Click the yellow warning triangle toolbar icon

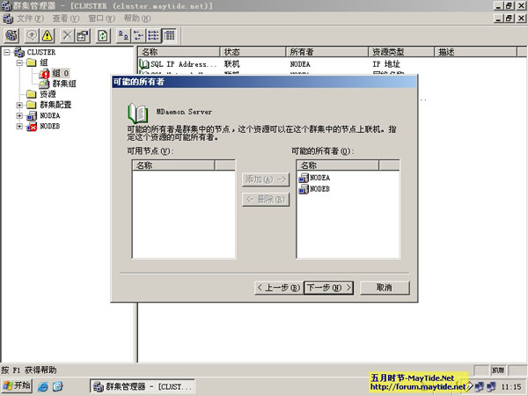click(x=48, y=35)
